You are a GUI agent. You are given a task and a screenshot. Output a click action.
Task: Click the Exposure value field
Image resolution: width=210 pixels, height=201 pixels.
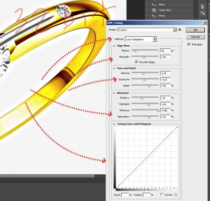165,79
